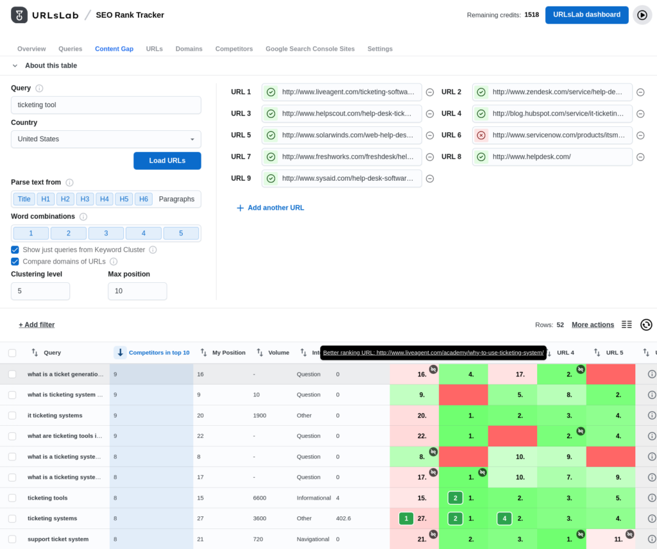Remove URL 5 with its minus icon

(430, 135)
